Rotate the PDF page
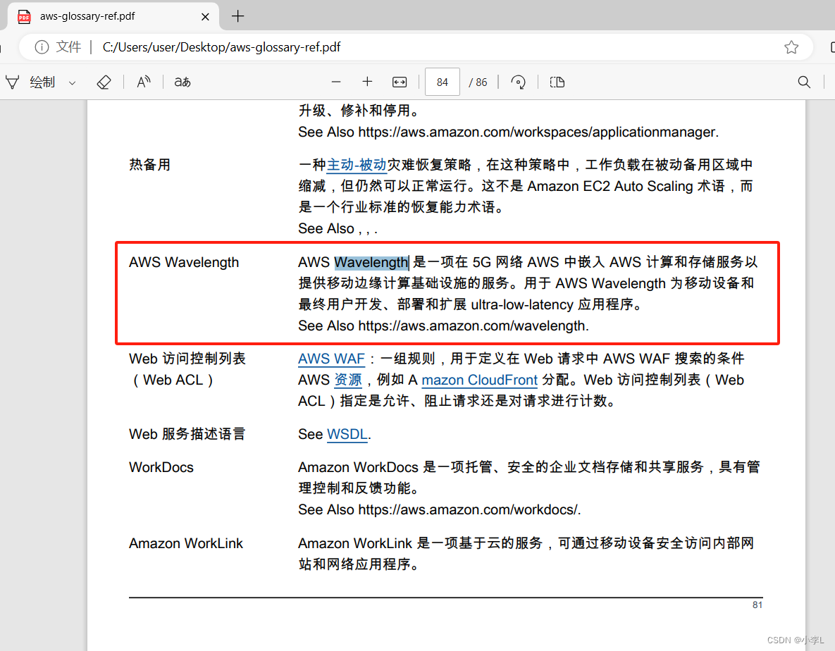The image size is (835, 651). [518, 82]
